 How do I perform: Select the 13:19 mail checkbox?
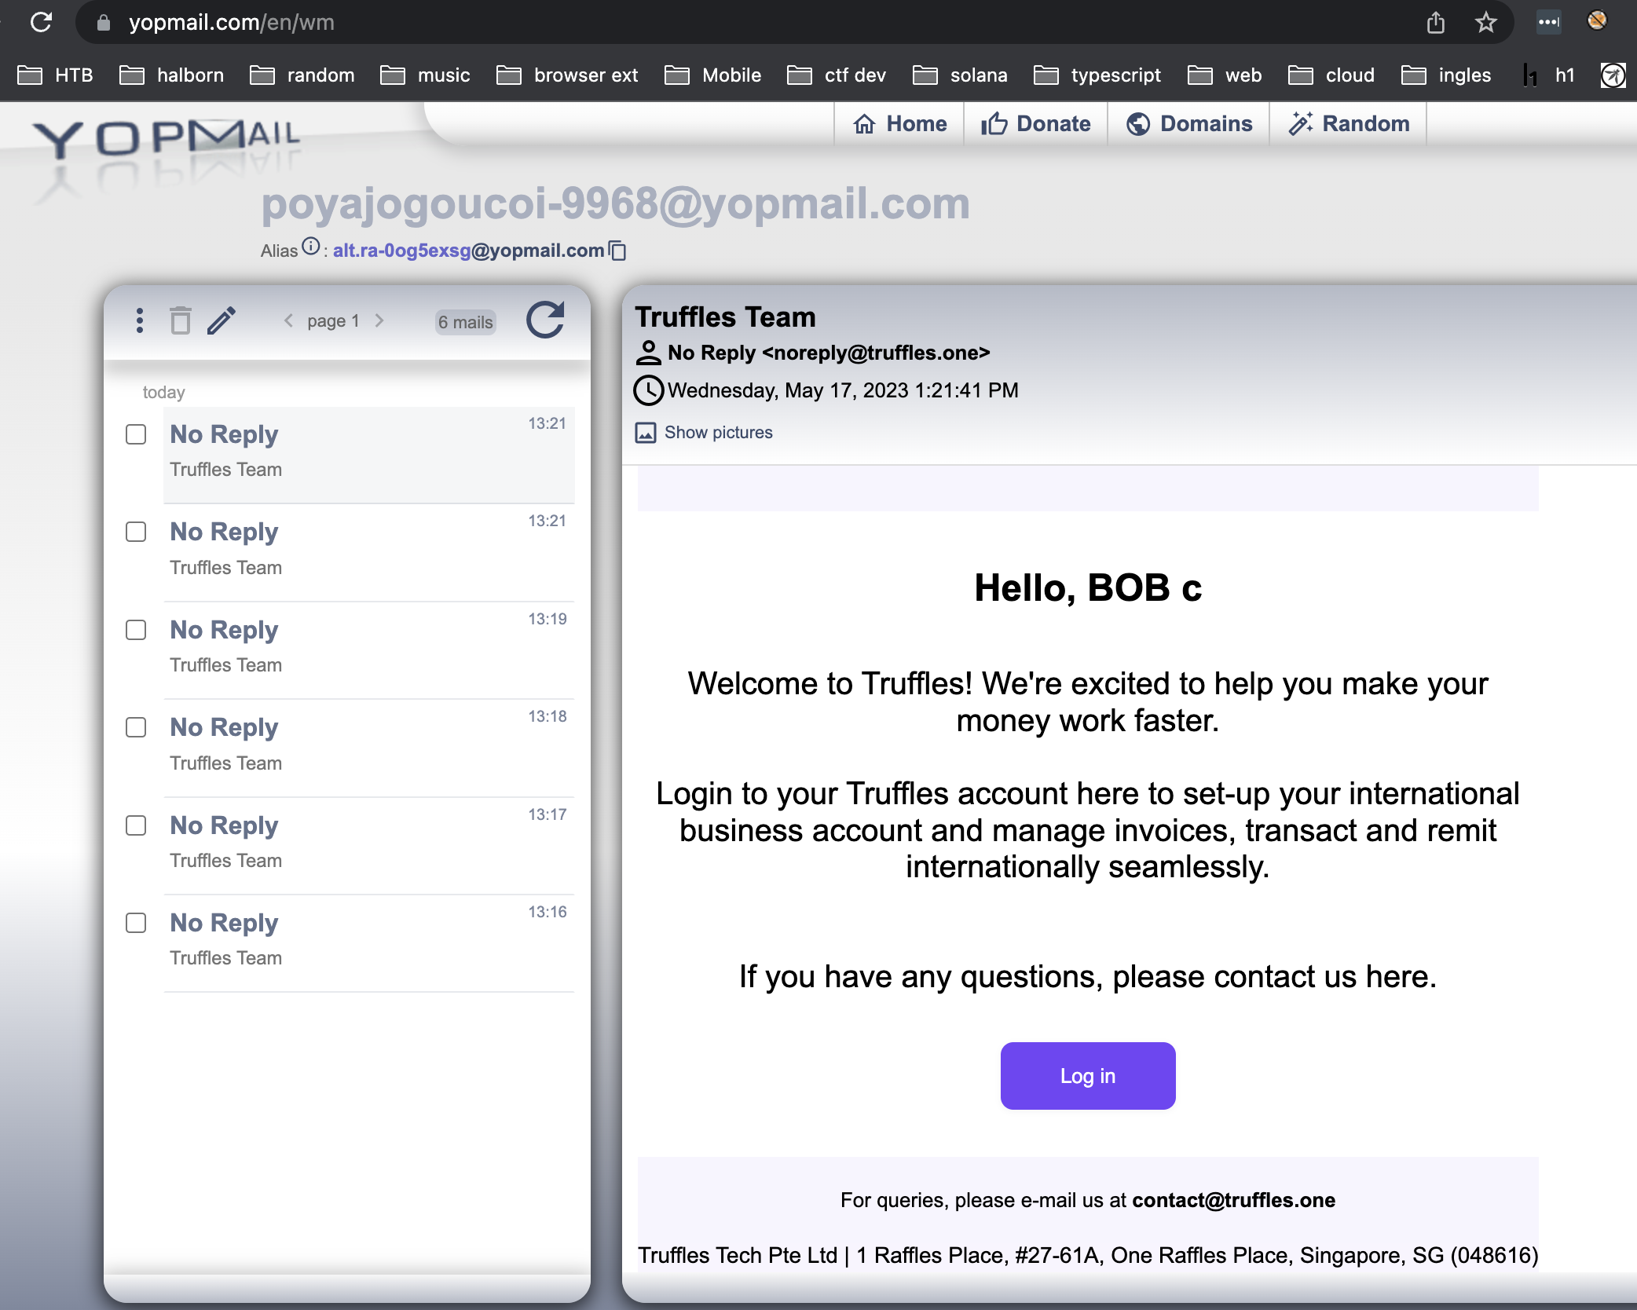(136, 630)
